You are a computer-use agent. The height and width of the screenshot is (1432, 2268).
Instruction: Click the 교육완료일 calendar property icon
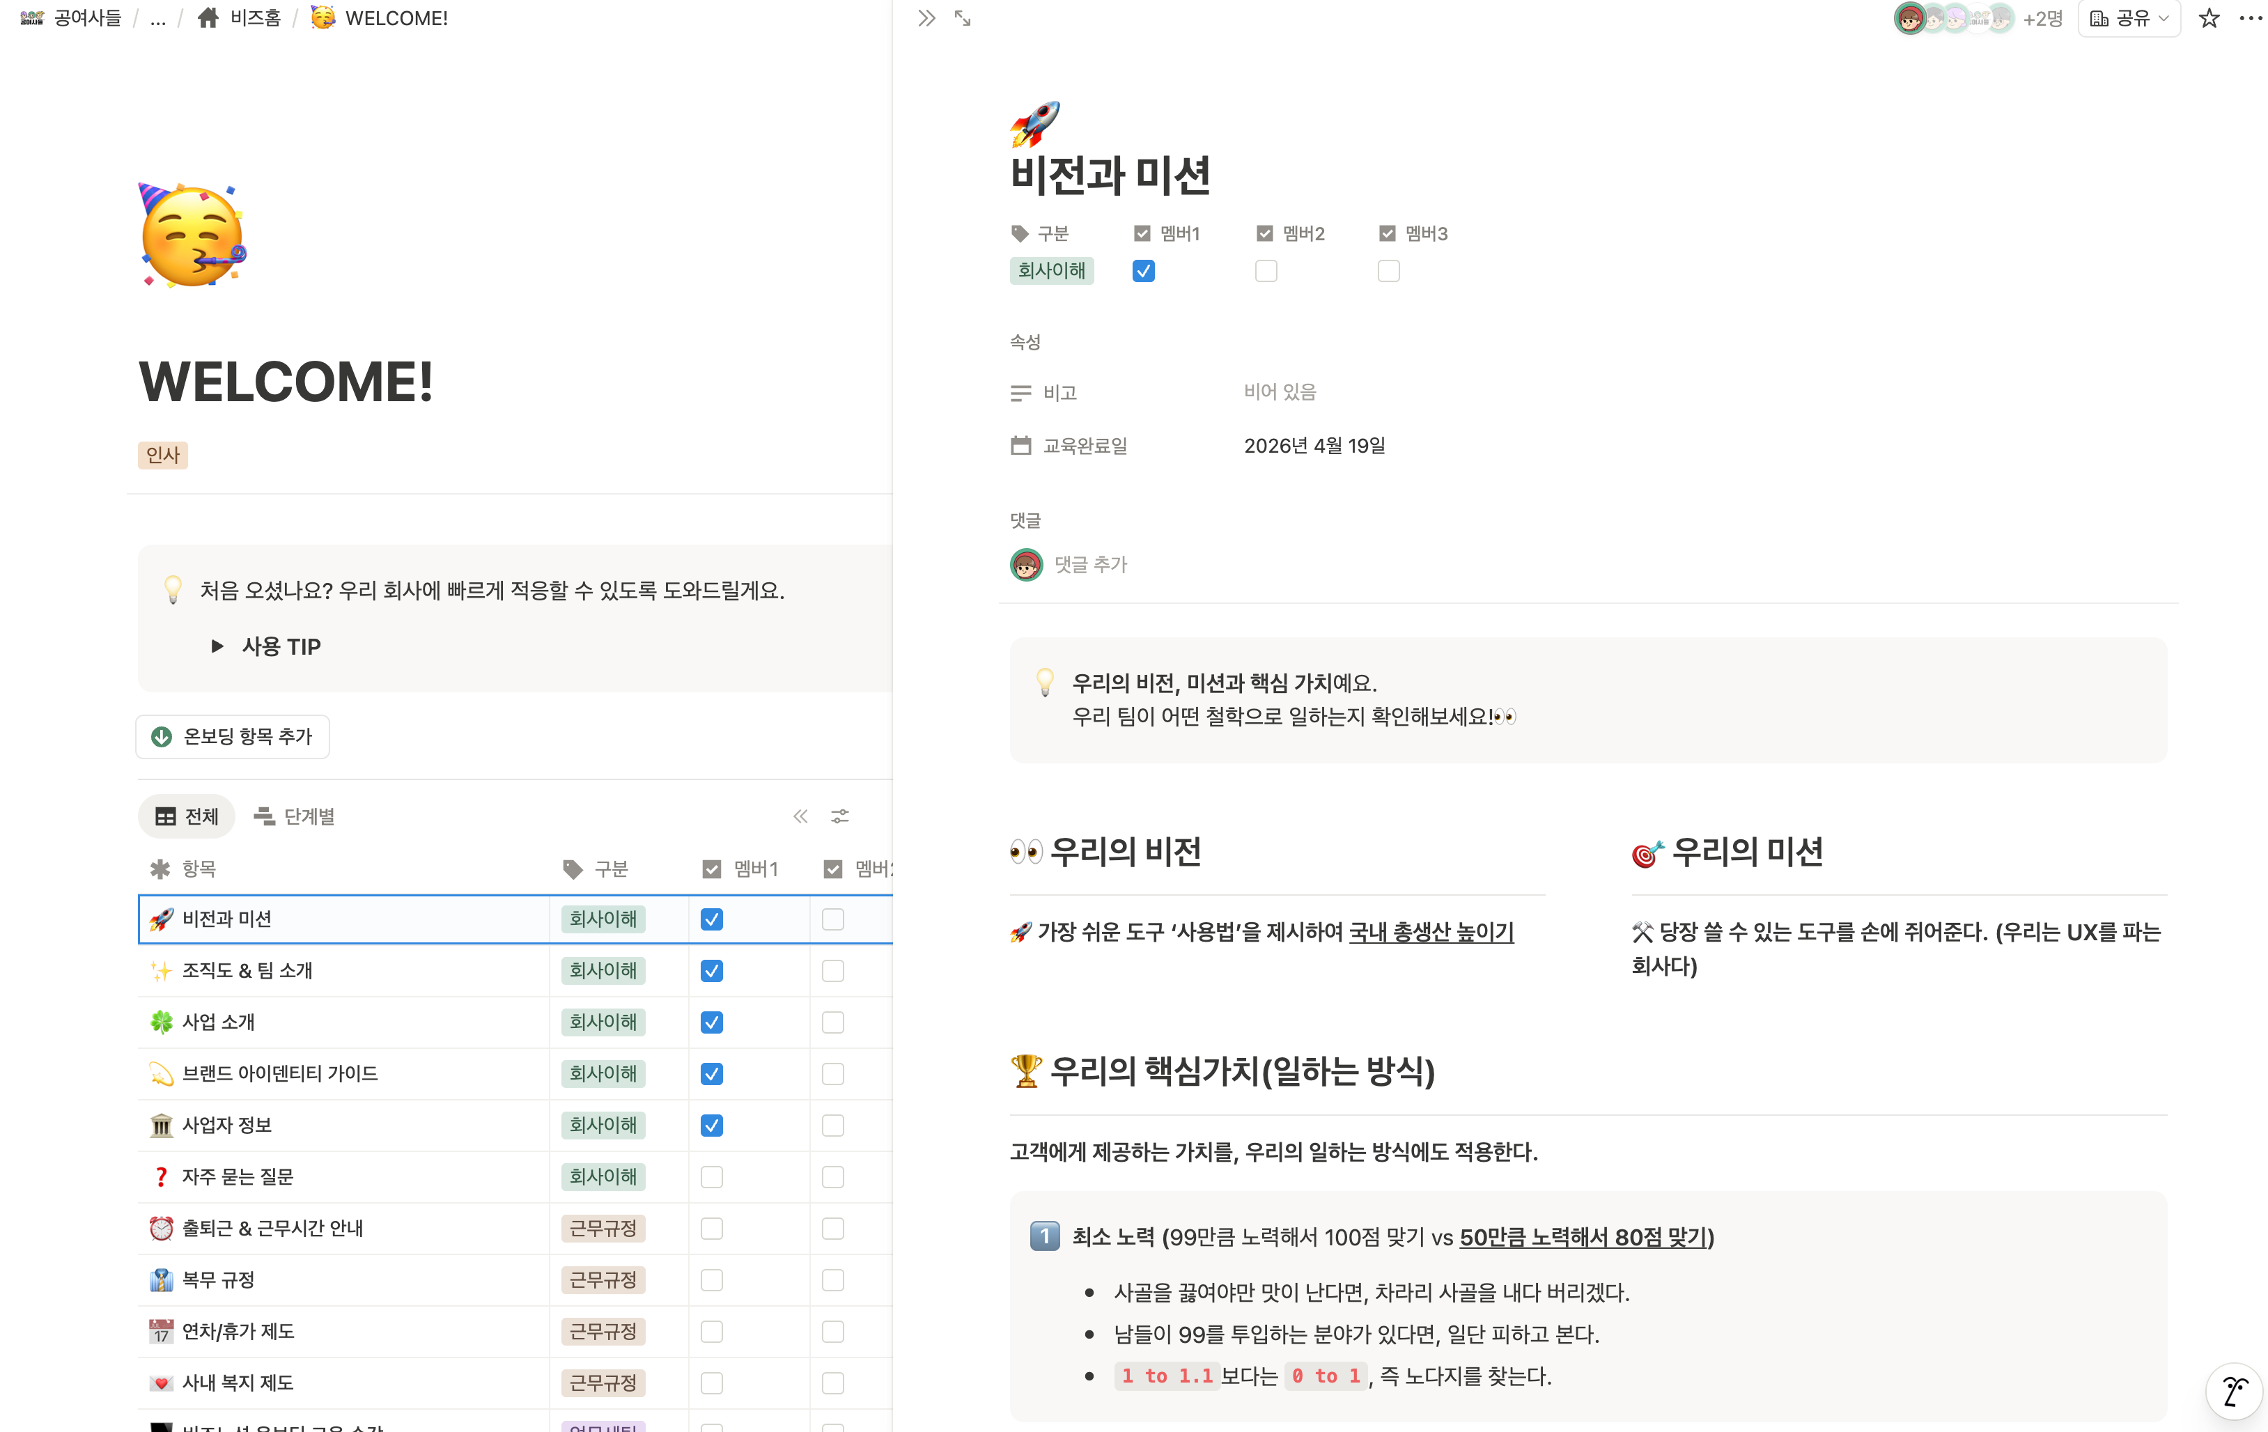point(1020,445)
